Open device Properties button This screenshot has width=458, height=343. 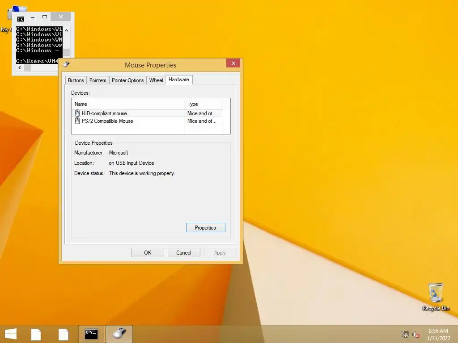point(205,227)
